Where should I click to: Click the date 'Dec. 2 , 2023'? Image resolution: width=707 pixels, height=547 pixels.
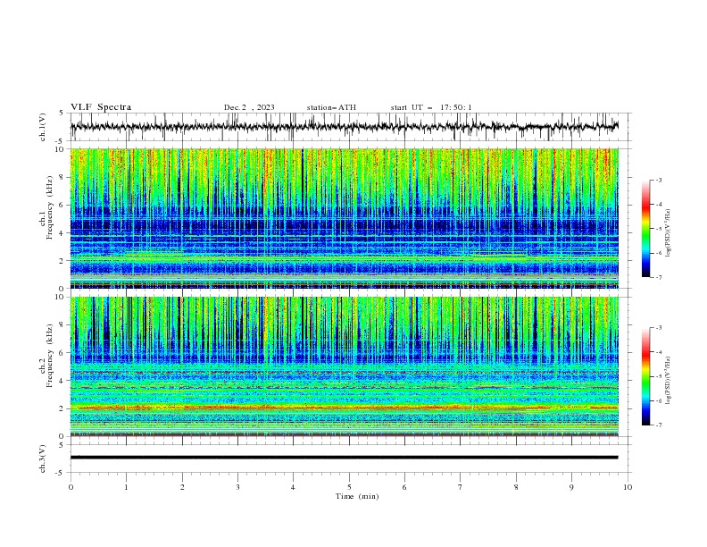tap(249, 107)
